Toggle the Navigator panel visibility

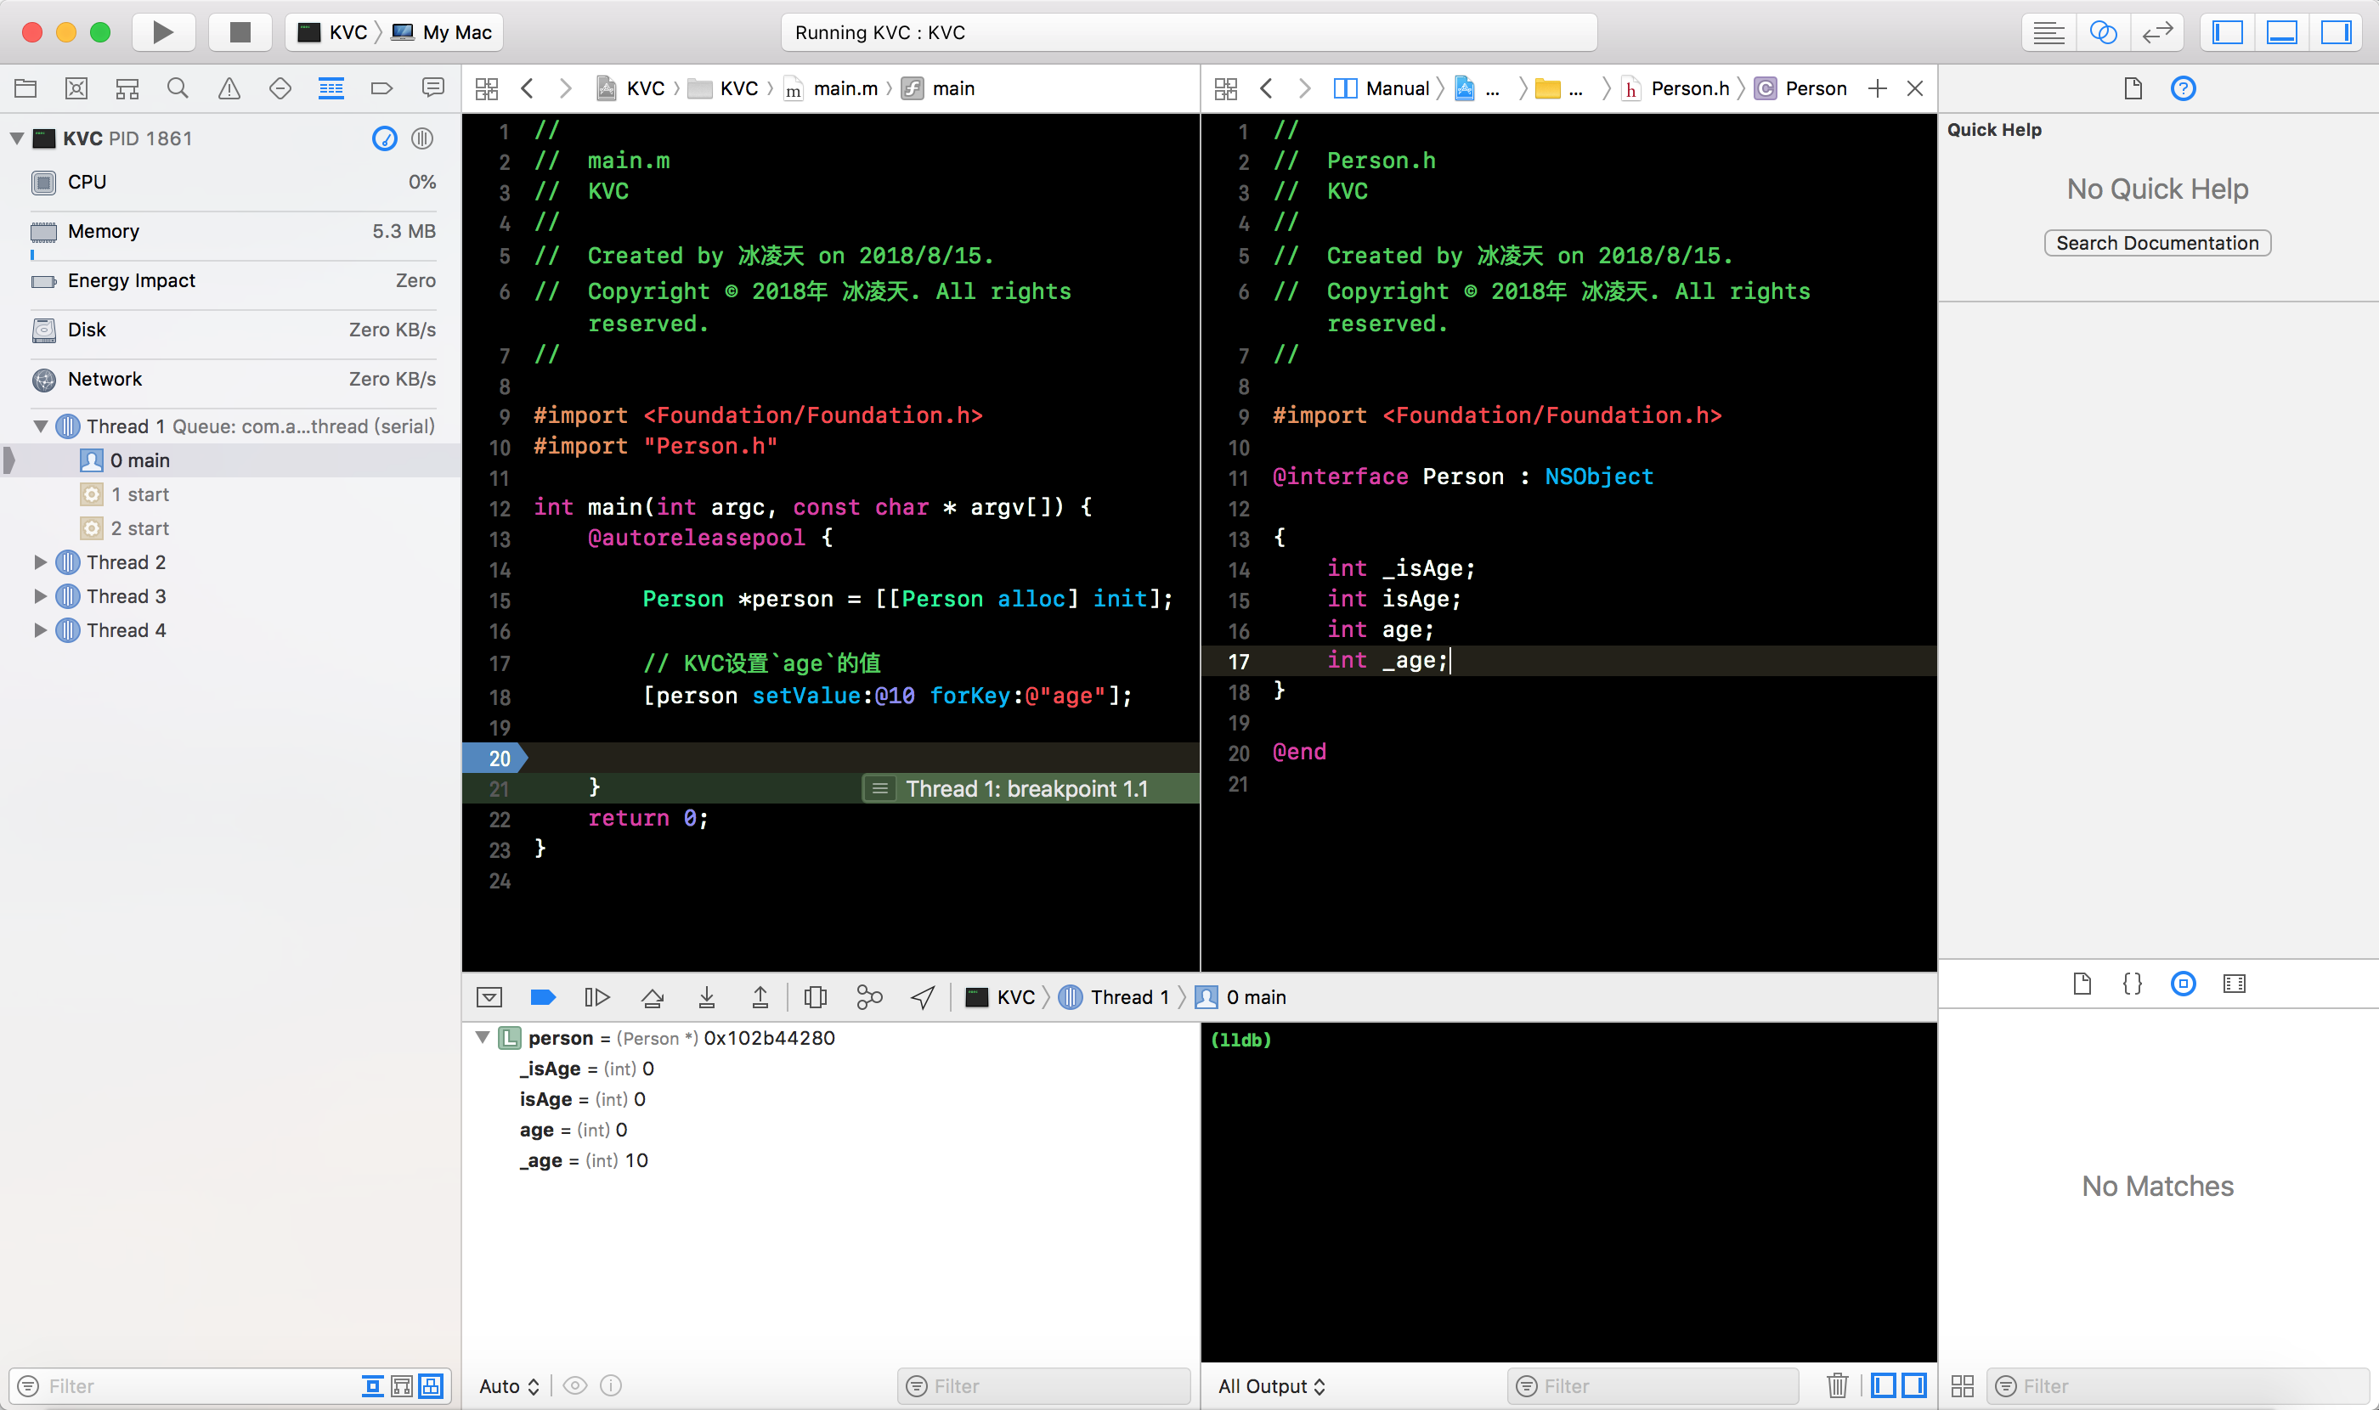point(2227,32)
